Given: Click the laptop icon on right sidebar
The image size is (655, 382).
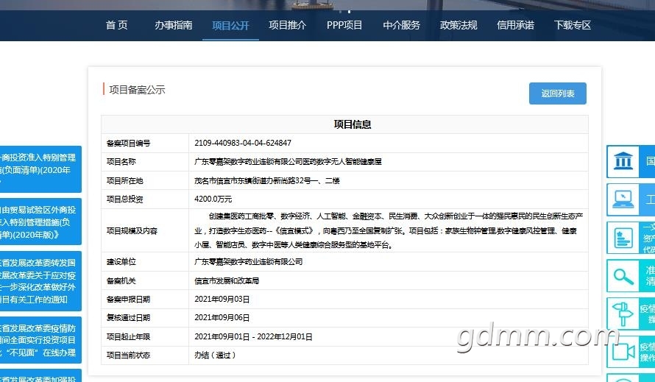Looking at the screenshot, I should [623, 199].
